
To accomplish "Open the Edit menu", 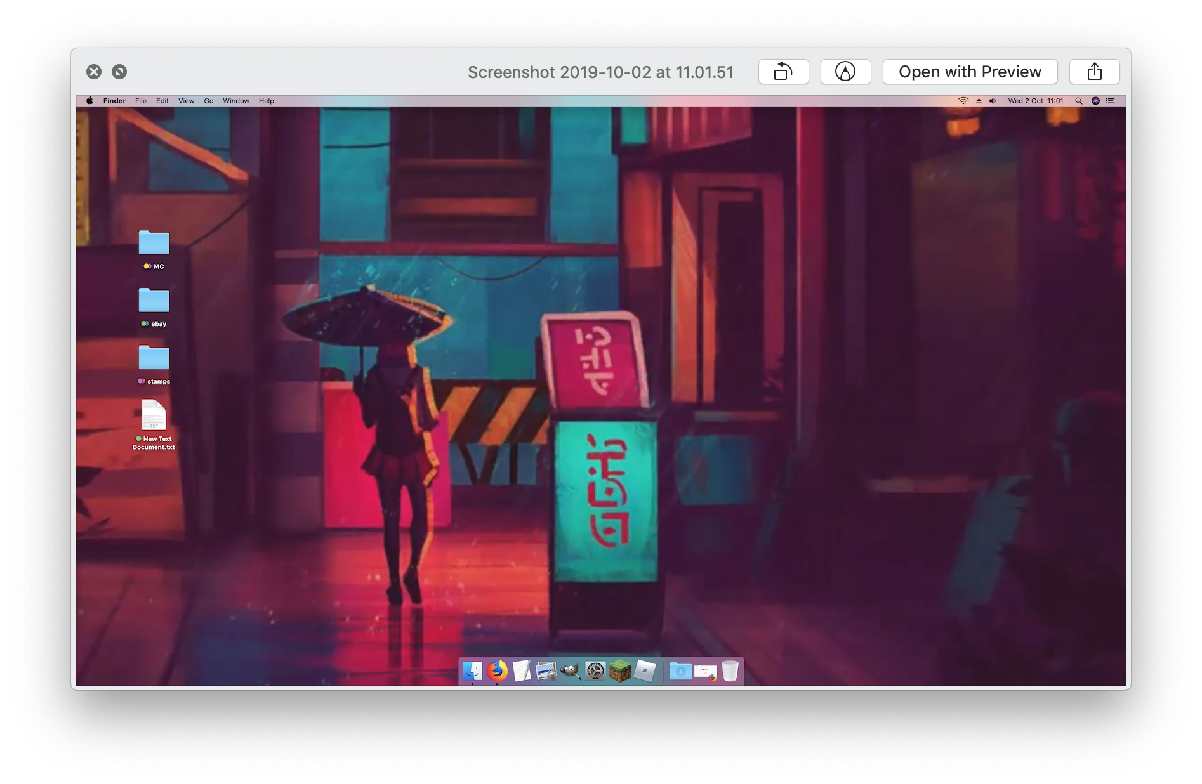I will pos(162,101).
